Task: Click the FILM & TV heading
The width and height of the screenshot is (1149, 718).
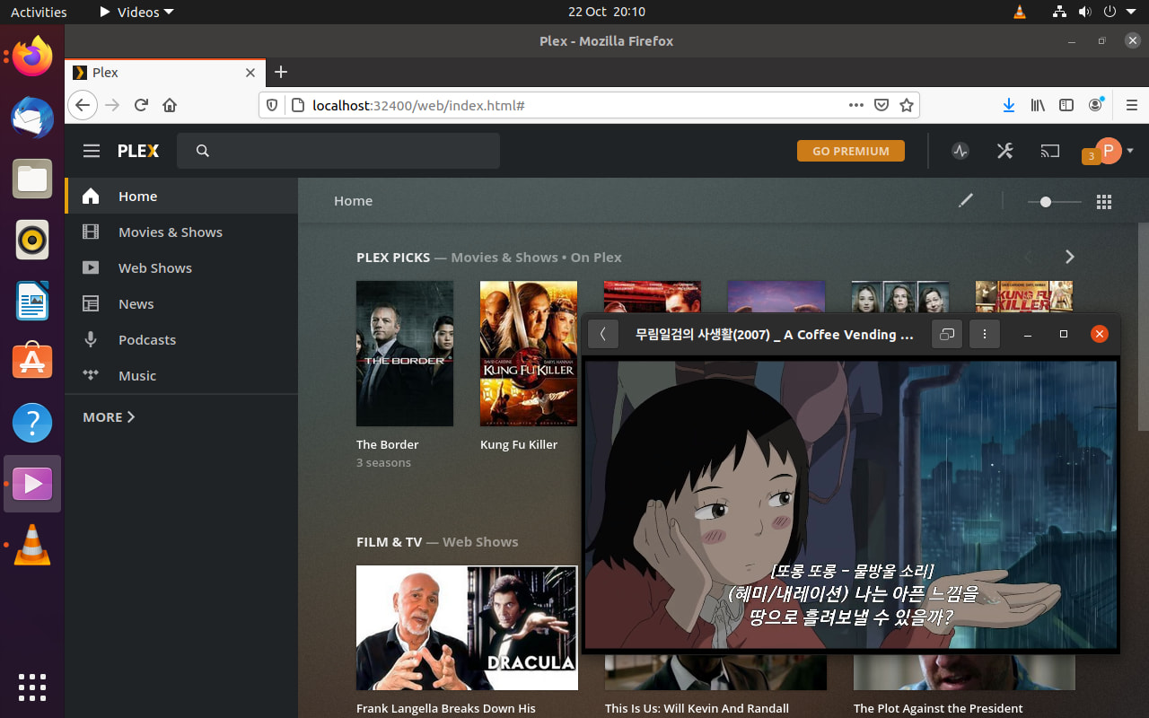Action: tap(389, 542)
